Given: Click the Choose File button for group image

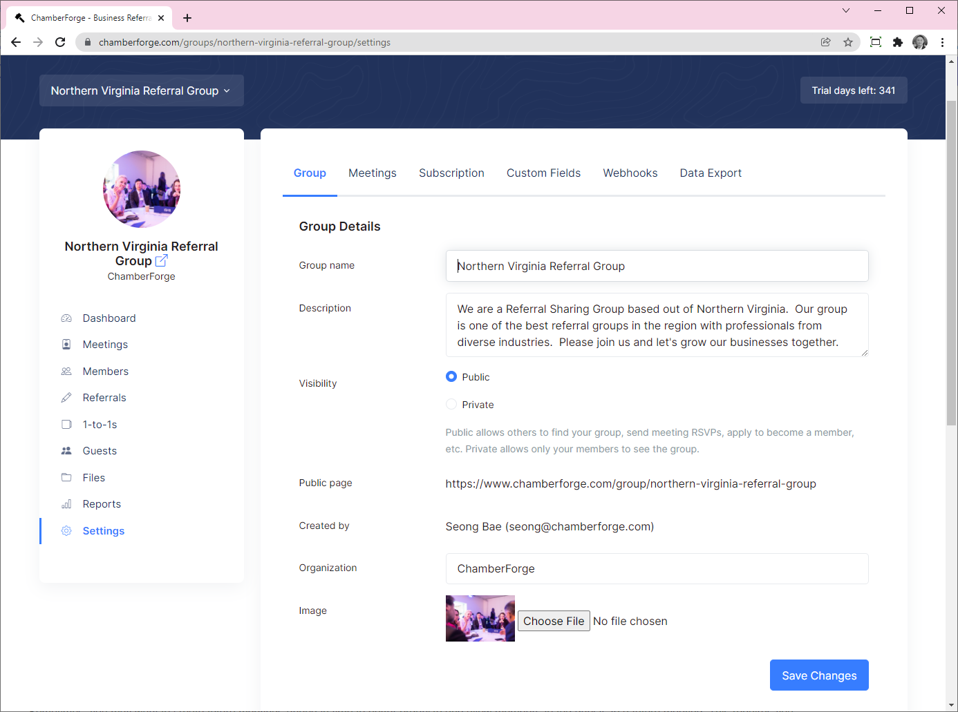Looking at the screenshot, I should 553,621.
